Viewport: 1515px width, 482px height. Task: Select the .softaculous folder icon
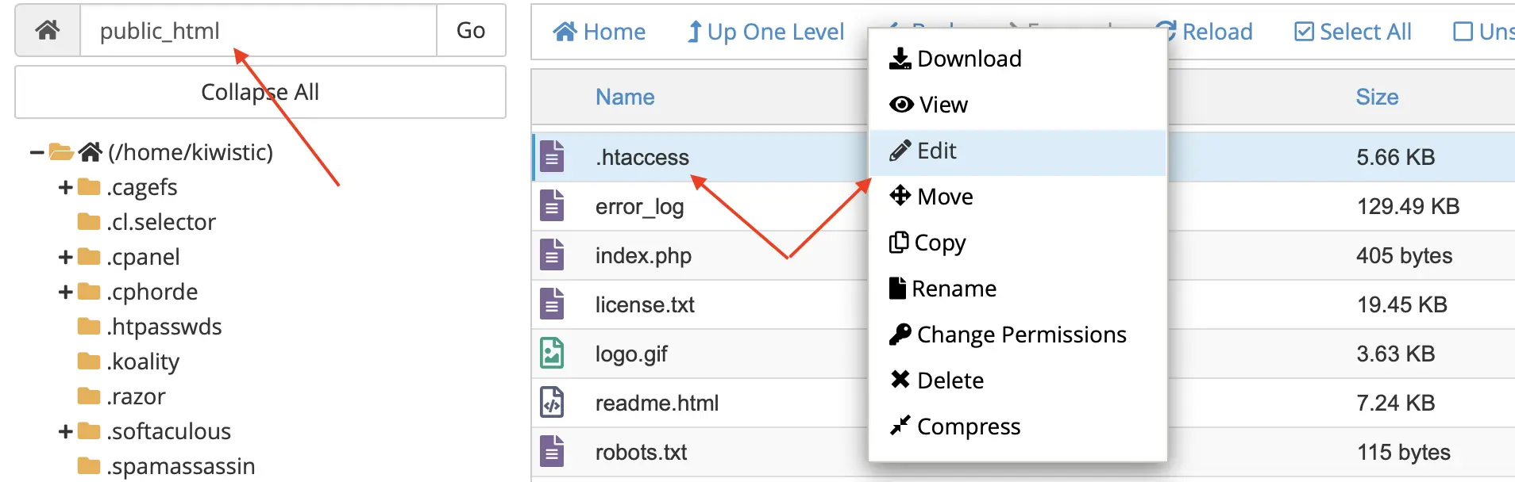pyautogui.click(x=89, y=431)
